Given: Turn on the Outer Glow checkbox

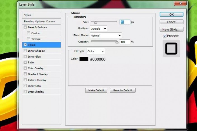Looking at the screenshot, I should tap(25, 86).
